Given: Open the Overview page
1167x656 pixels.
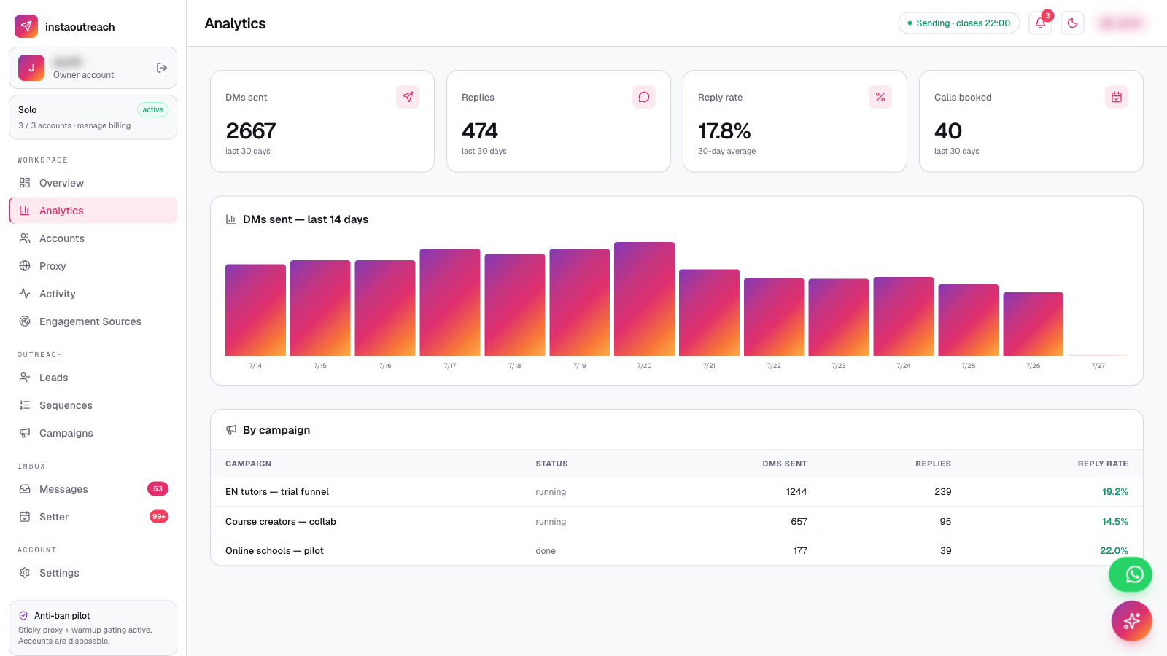Looking at the screenshot, I should tap(93, 183).
